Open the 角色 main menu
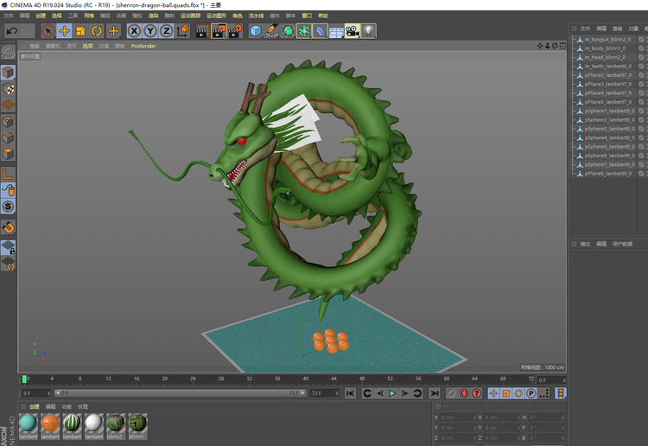648x446 pixels. (x=238, y=16)
